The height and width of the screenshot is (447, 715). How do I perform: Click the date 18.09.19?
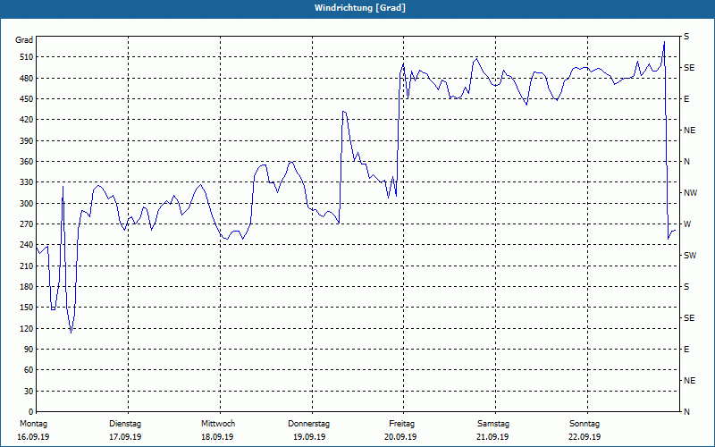tap(217, 437)
